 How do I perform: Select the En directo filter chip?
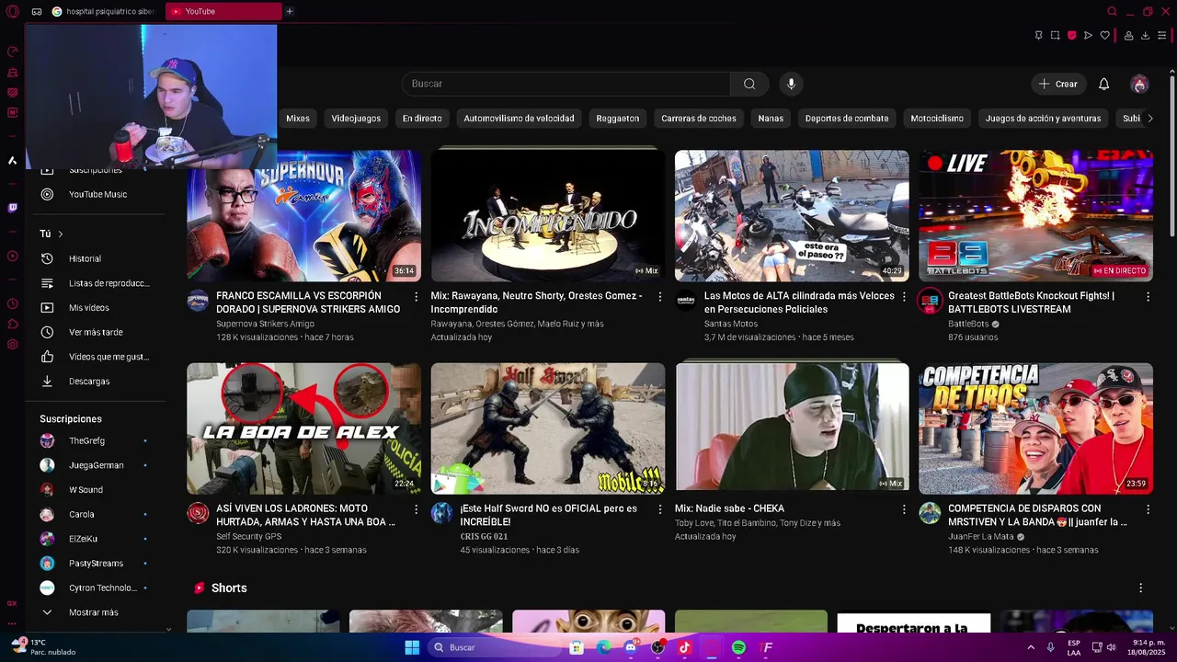tap(422, 118)
